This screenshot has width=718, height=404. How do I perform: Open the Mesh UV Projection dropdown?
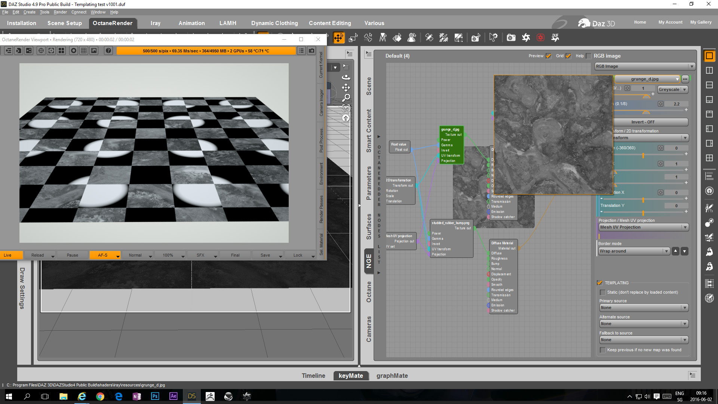[x=643, y=227]
